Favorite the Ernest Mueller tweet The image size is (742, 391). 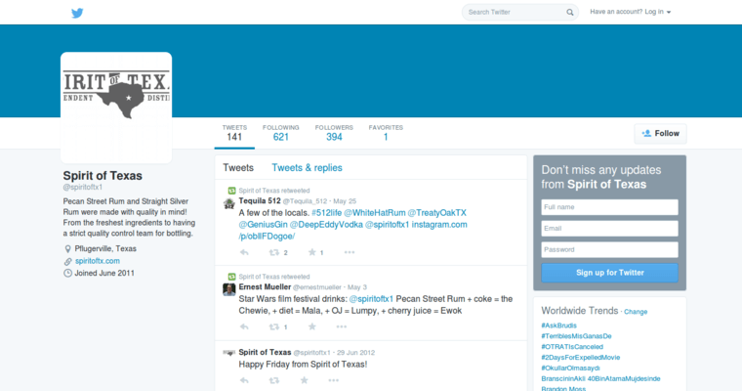(311, 326)
